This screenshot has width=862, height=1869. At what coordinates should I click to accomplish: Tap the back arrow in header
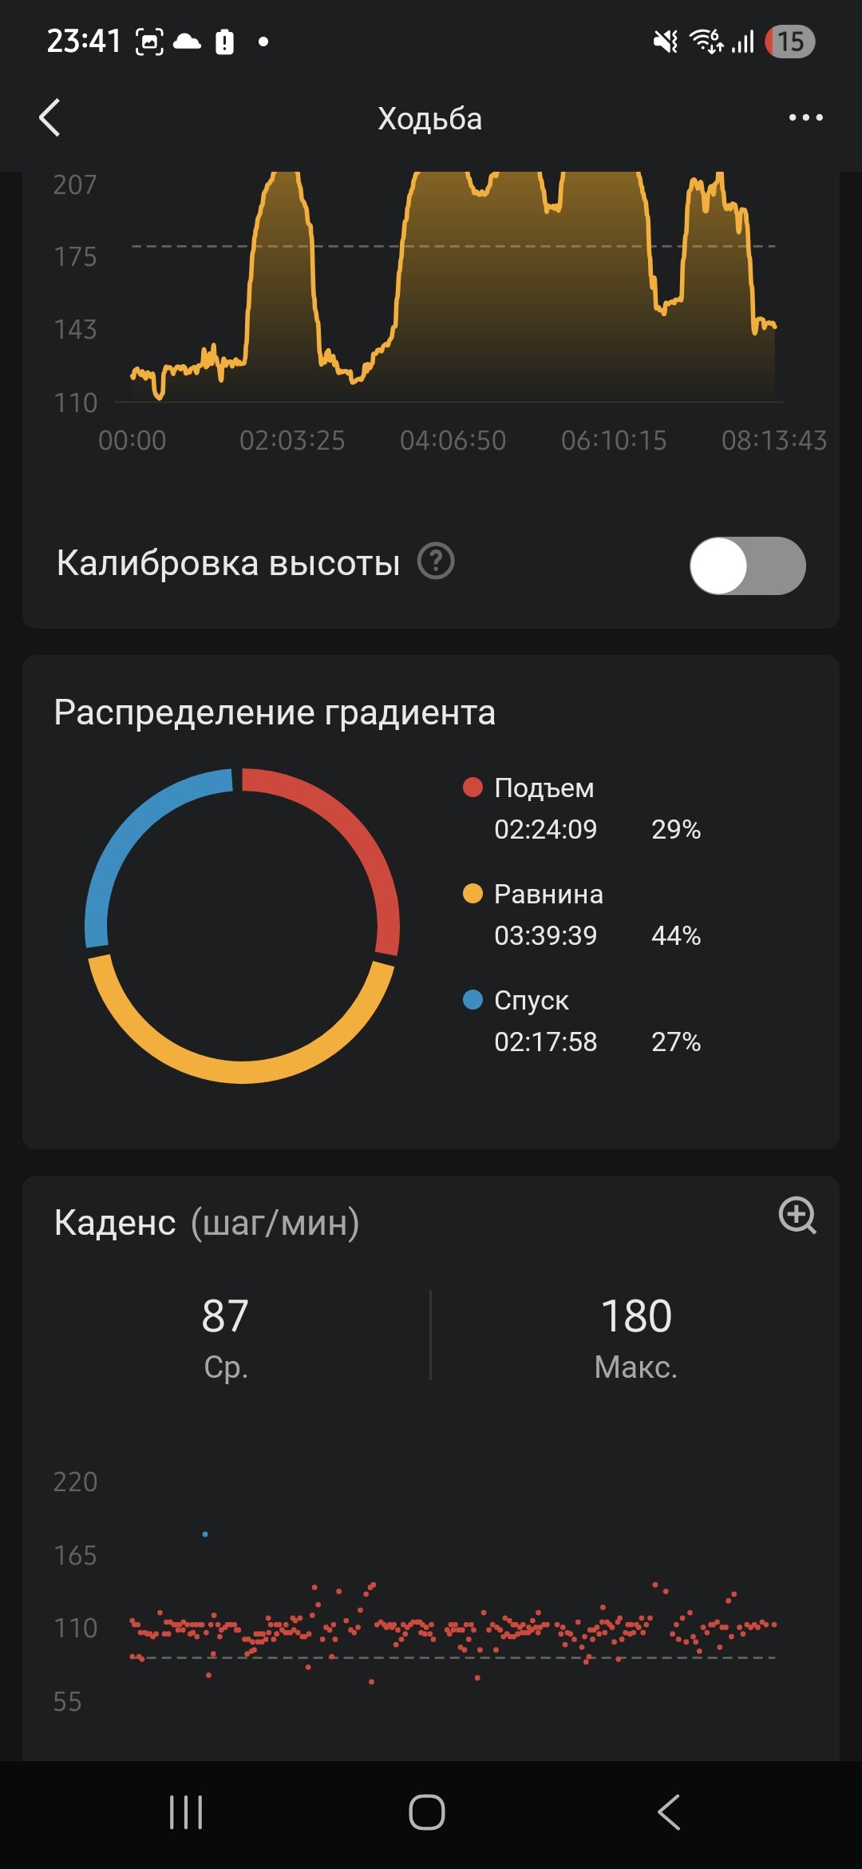49,118
